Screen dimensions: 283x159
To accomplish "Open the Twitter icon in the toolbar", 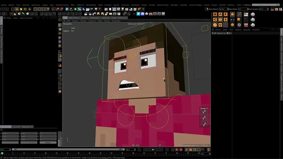I will click(x=138, y=13).
